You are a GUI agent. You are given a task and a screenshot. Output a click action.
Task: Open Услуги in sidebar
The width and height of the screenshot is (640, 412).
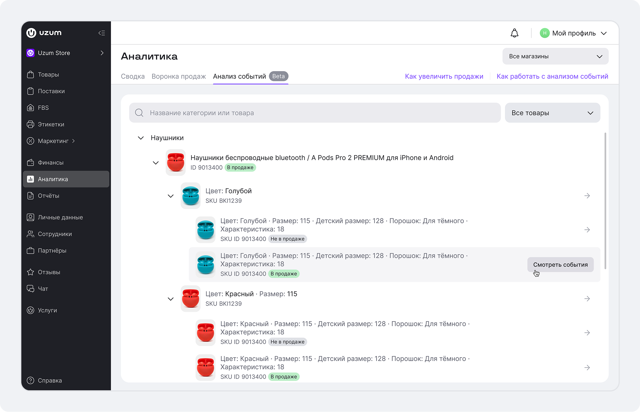click(x=66, y=310)
